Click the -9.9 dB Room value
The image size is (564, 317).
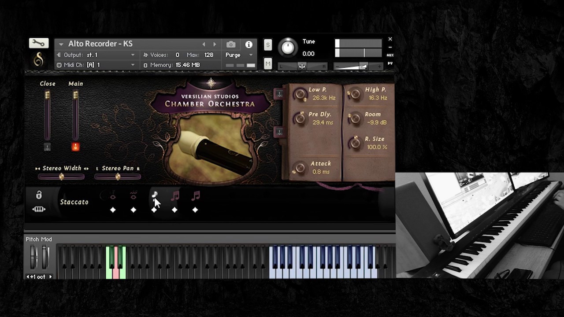377,122
